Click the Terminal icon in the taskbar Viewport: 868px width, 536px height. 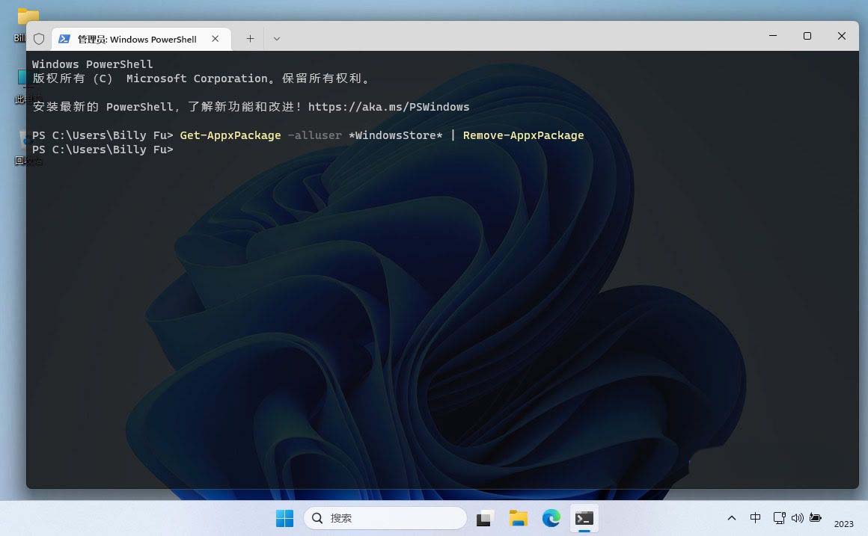[x=584, y=518]
